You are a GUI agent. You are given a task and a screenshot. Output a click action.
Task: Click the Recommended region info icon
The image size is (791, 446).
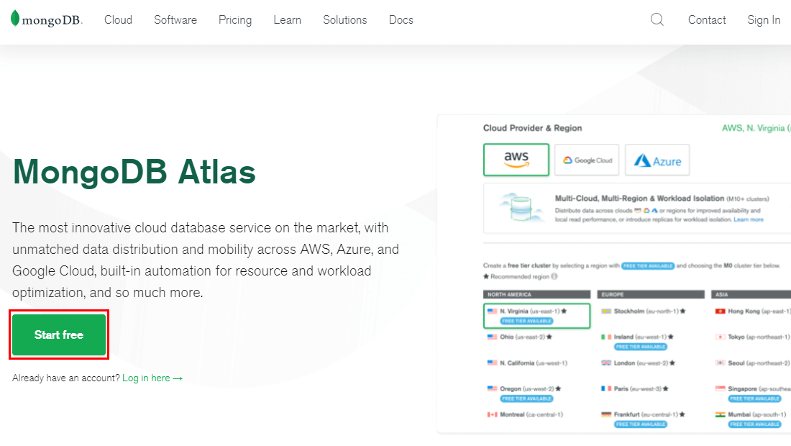pyautogui.click(x=554, y=276)
